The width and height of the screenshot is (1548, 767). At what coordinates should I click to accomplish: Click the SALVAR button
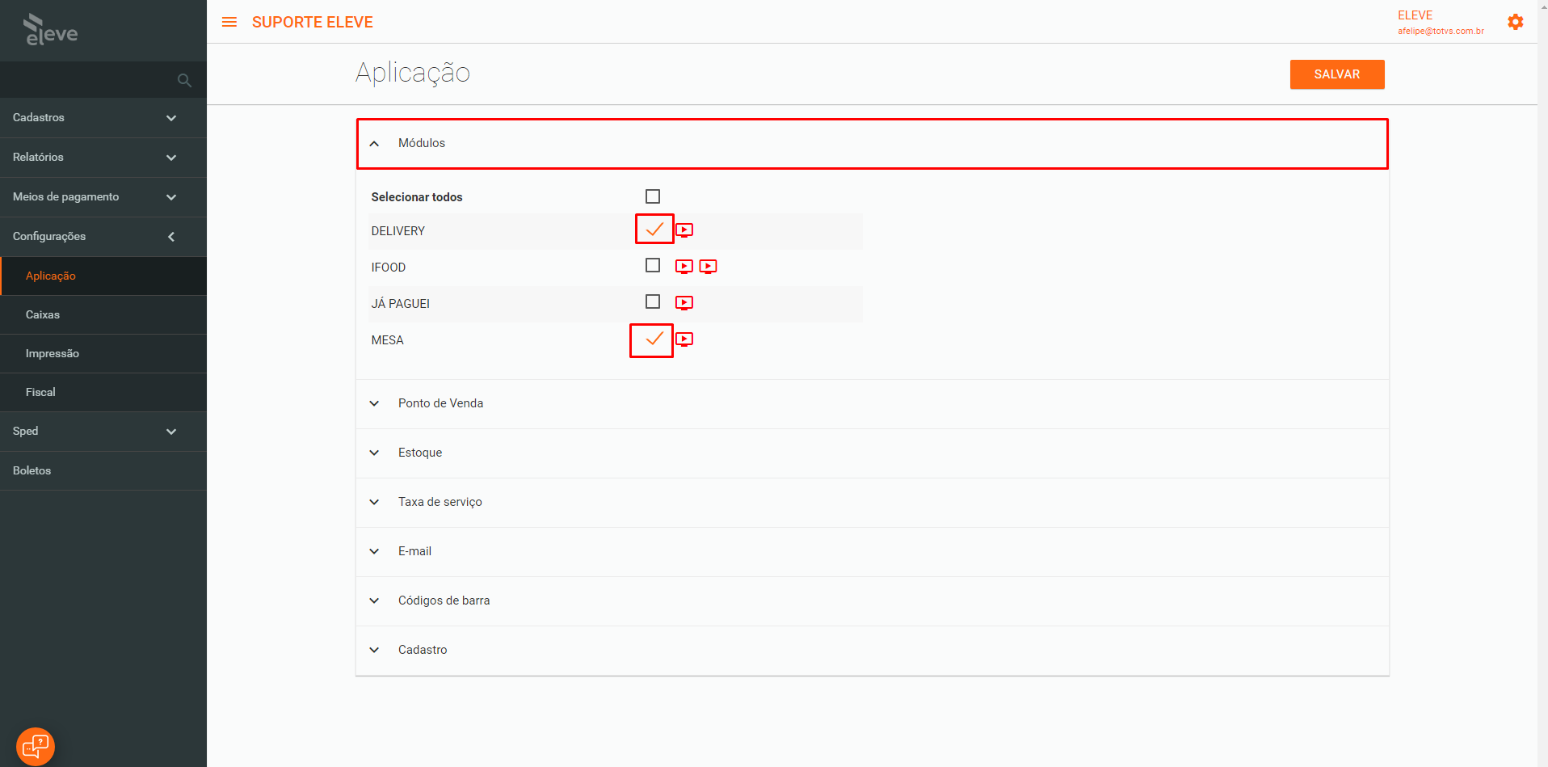click(1337, 74)
